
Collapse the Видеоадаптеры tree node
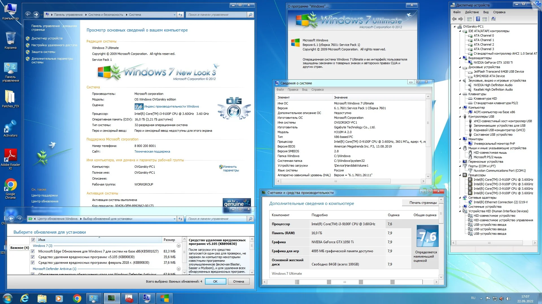(460, 58)
